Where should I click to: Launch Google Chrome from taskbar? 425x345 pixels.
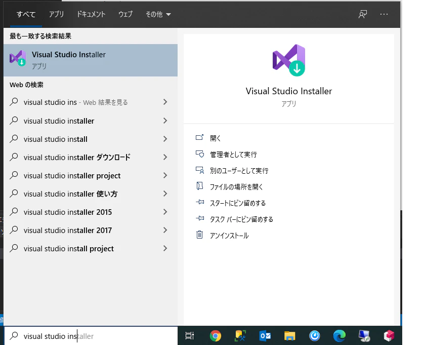215,336
